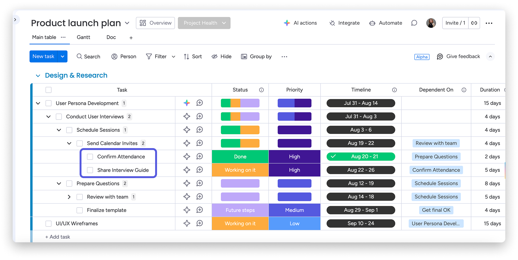Tick the Confirm Attendance checkbox
Viewport: 518px width, 260px height.
90,157
